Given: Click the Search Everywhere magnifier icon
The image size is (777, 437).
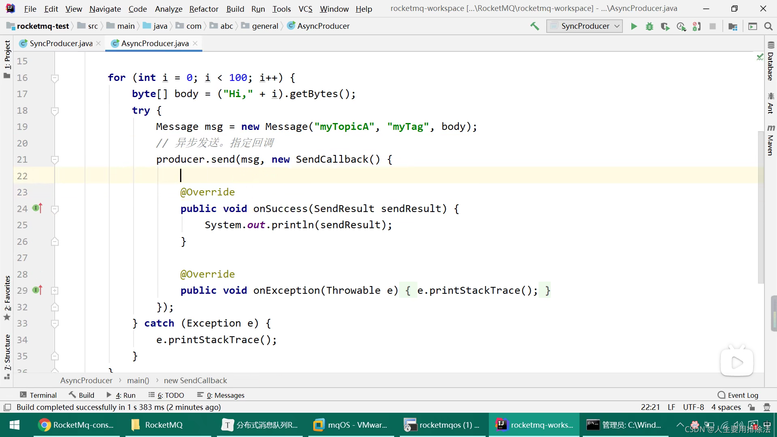Looking at the screenshot, I should pyautogui.click(x=768, y=26).
